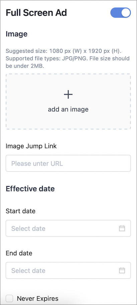Select the End date picker field
This screenshot has width=137, height=305.
[x=68, y=271]
